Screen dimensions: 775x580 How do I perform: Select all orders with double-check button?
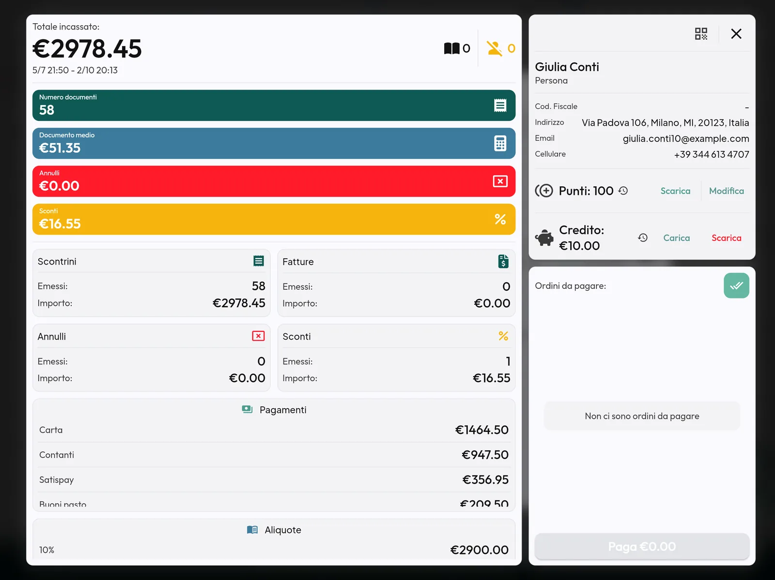point(736,285)
